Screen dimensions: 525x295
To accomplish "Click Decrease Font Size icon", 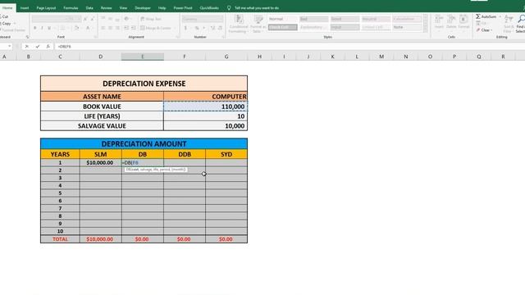I will click(x=93, y=19).
